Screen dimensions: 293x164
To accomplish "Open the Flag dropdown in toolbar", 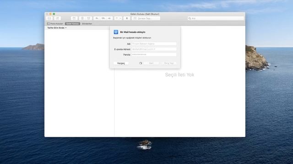I will click(x=118, y=18).
